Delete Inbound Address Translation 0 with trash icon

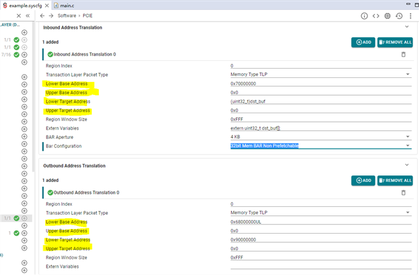[x=403, y=54]
